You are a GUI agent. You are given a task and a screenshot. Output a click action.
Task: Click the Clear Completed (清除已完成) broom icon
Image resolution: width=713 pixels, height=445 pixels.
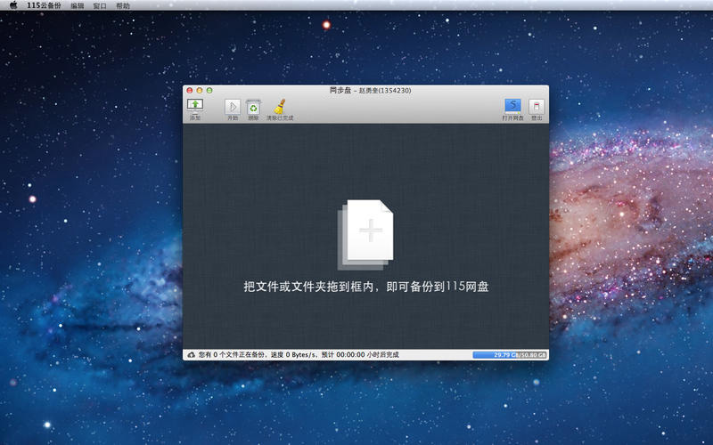point(279,107)
